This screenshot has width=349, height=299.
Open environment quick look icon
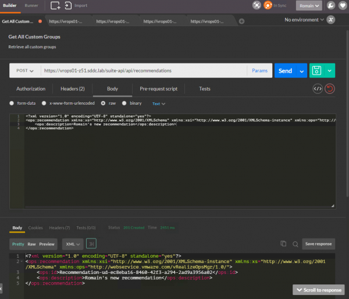[x=331, y=20]
